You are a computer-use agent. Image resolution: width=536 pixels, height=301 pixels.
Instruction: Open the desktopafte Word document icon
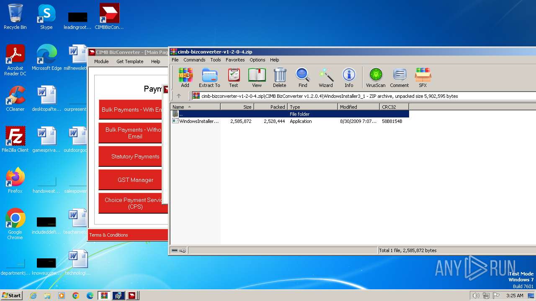pos(46,99)
